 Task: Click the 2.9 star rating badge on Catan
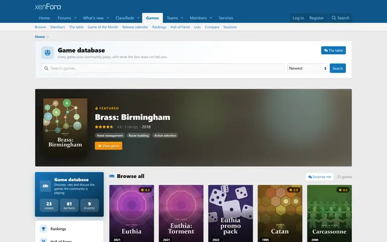point(294,190)
